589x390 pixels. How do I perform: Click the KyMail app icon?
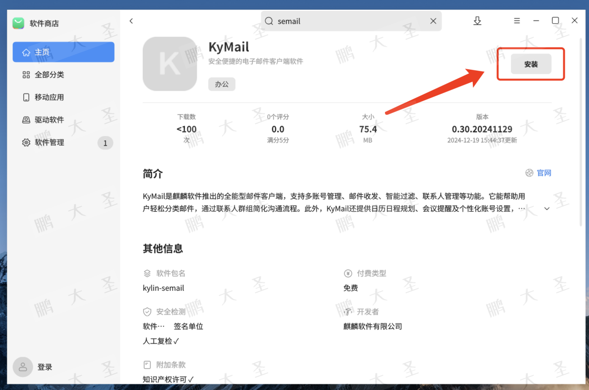click(x=170, y=64)
